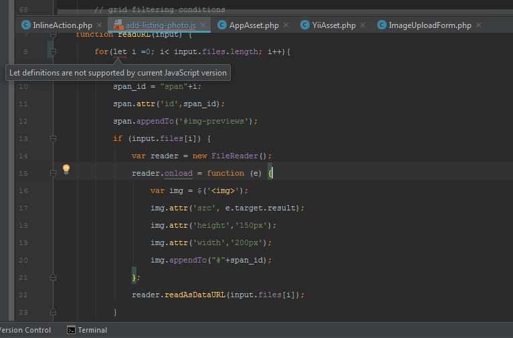The width and height of the screenshot is (513, 338).
Task: Click the file icon on AppAsset.php tab
Action: click(x=223, y=25)
